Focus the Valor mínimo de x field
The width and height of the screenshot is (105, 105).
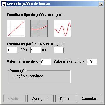[x=45, y=62]
